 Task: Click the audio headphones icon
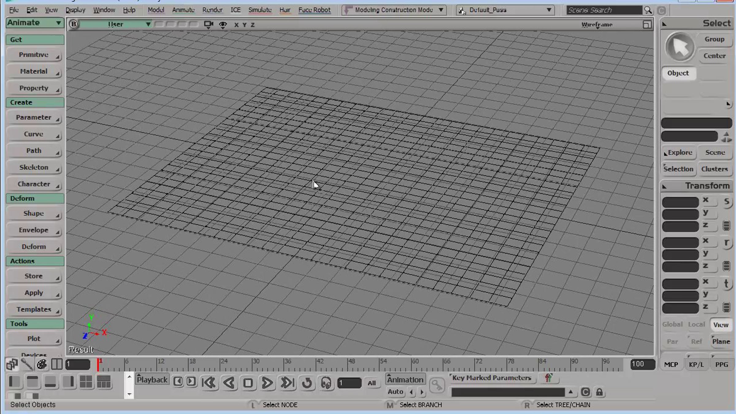coord(326,383)
